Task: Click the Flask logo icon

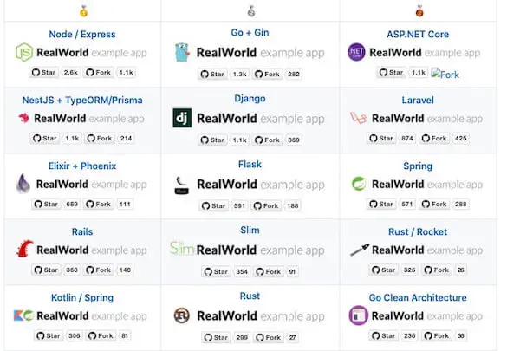Action: [181, 185]
